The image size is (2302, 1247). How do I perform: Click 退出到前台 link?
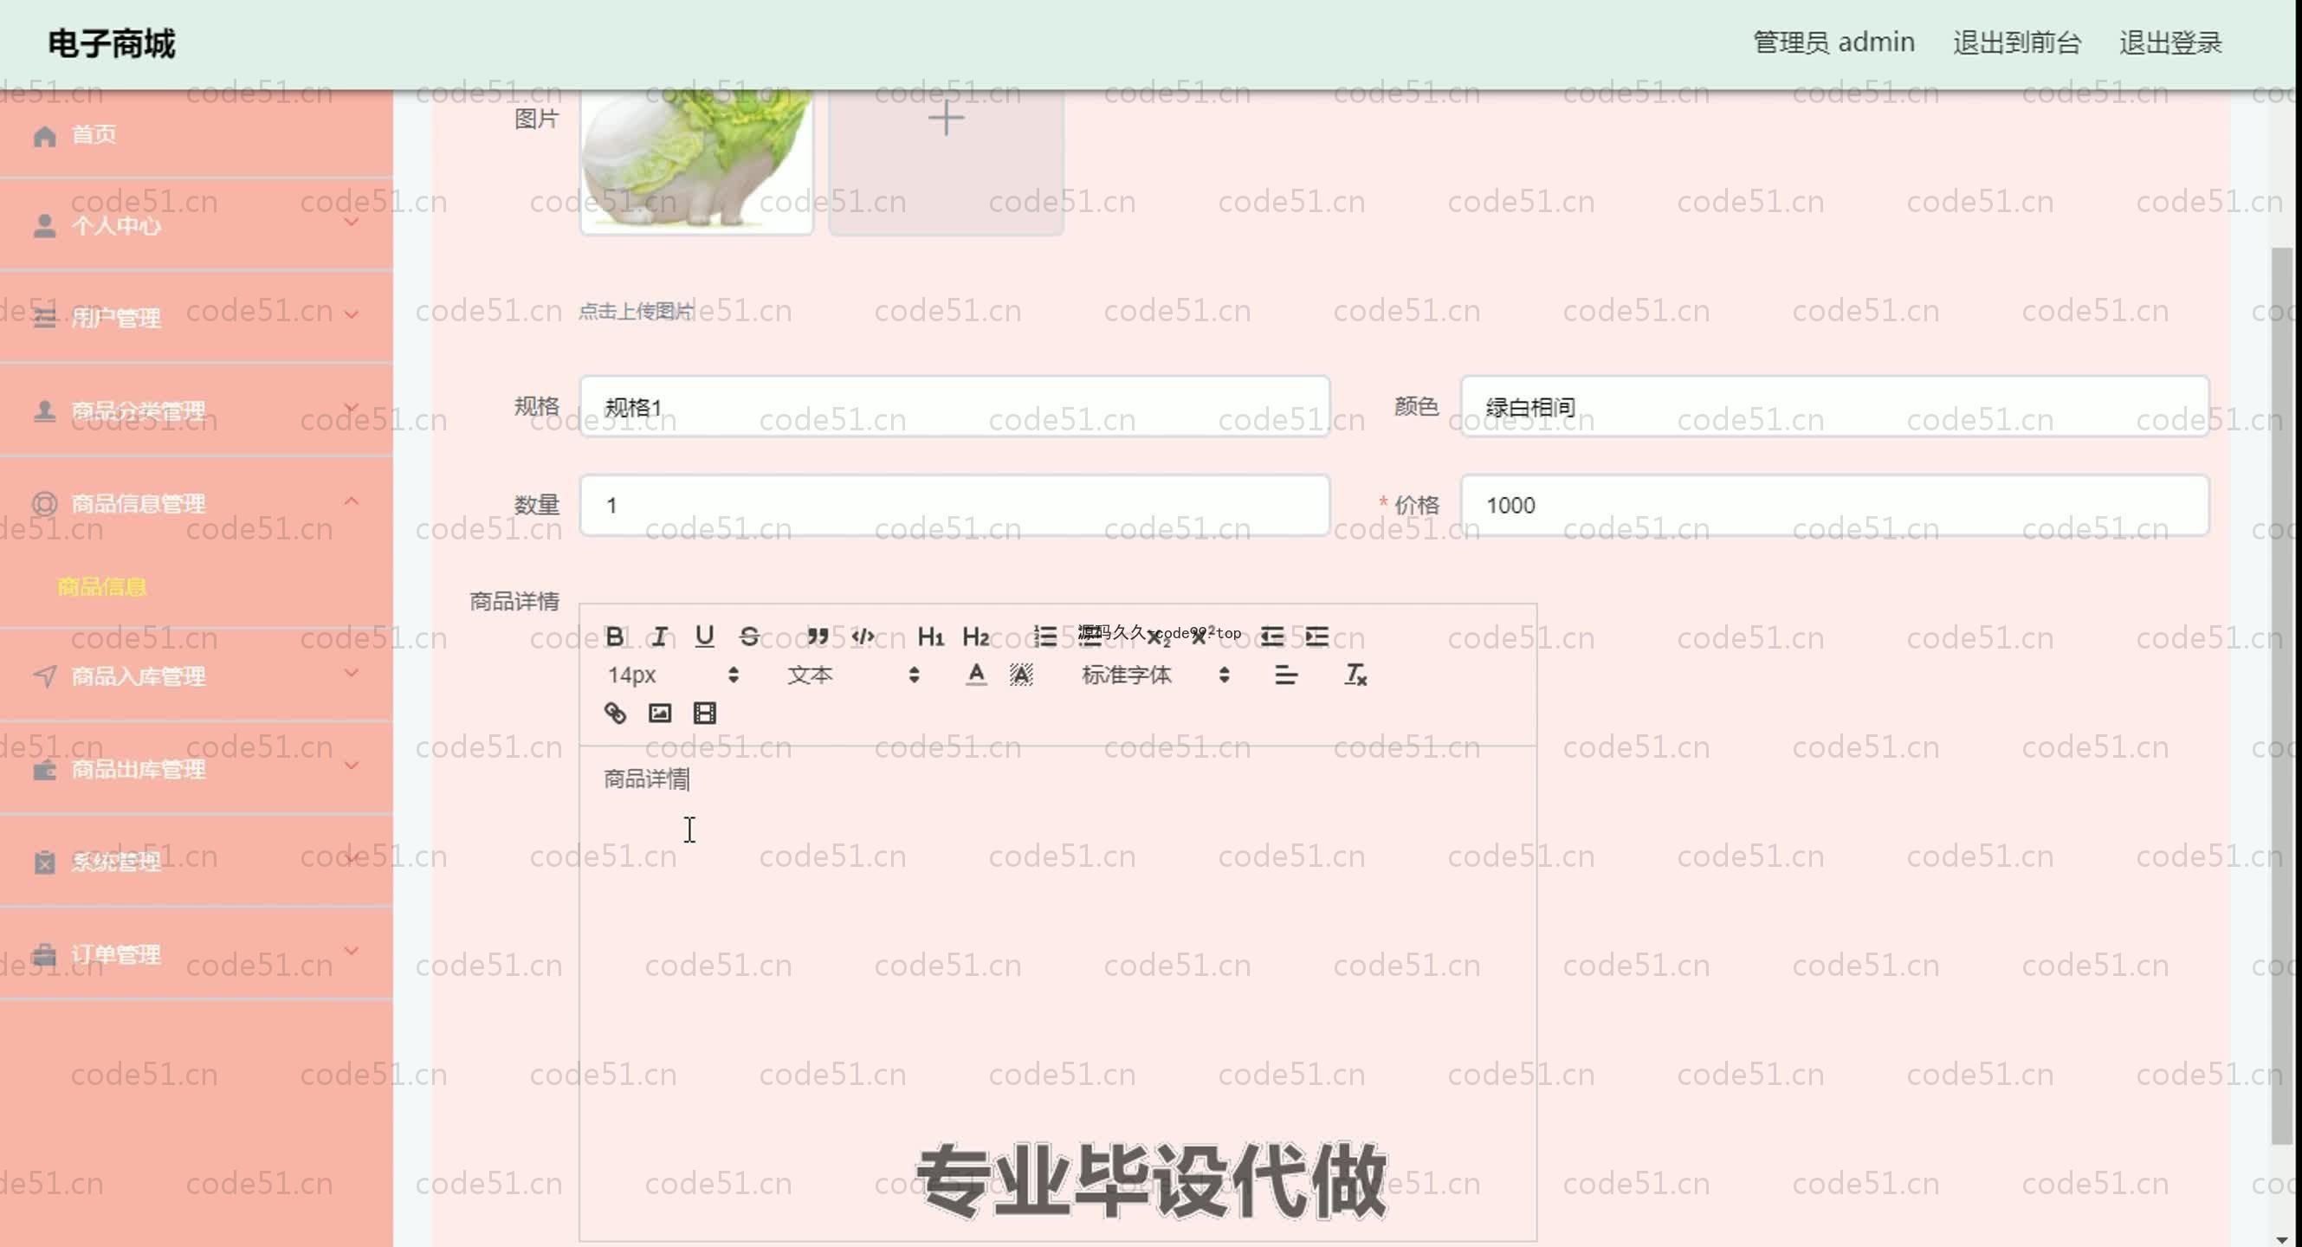pyautogui.click(x=2017, y=42)
